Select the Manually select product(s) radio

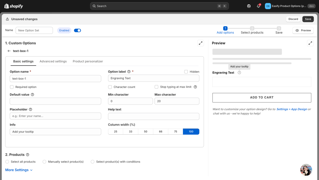(x=45, y=162)
